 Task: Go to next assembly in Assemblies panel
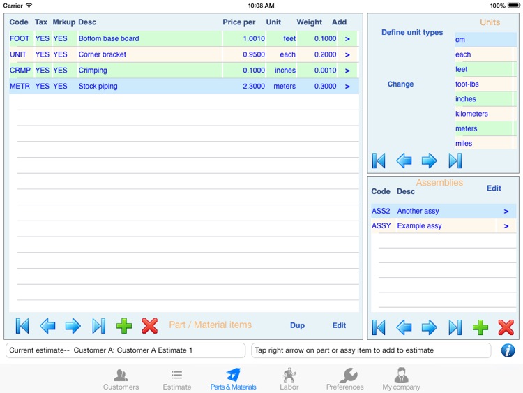[429, 327]
